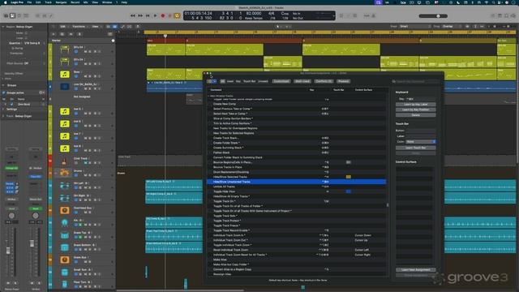Solo the first EVs E4 track
Viewport: 519px width, 292px height.
pos(90,52)
